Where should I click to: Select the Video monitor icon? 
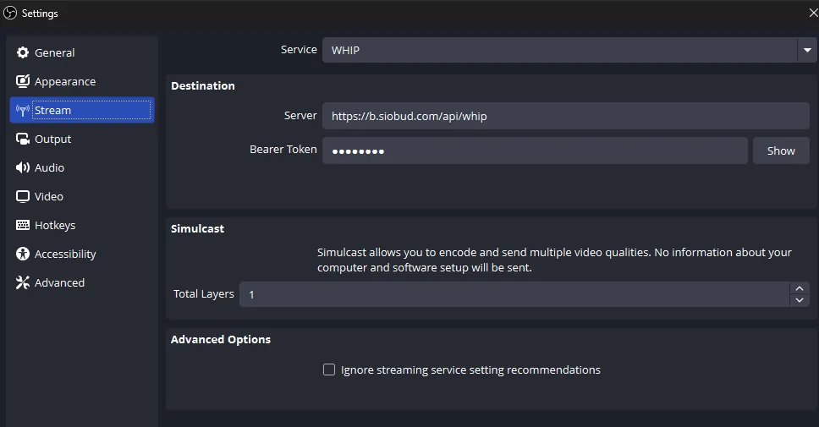[23, 196]
